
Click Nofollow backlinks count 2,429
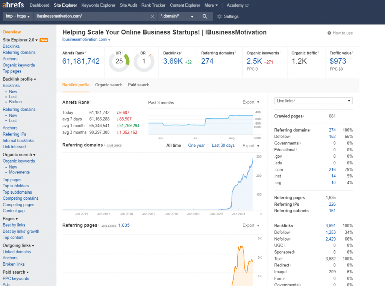pos(330,239)
